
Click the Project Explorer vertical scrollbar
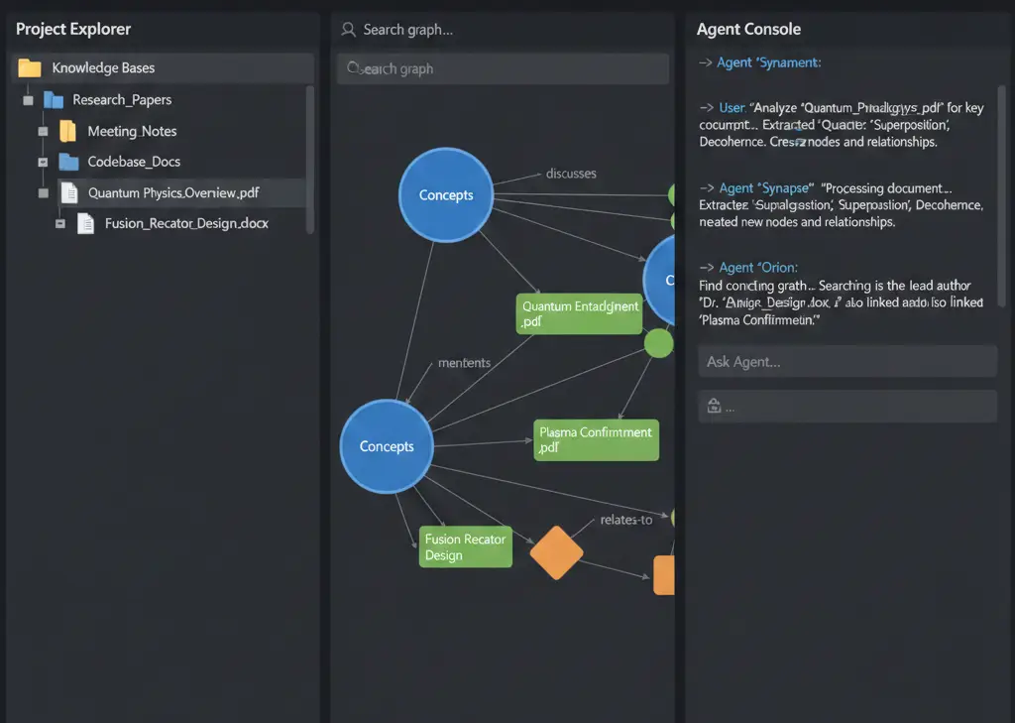(310, 159)
